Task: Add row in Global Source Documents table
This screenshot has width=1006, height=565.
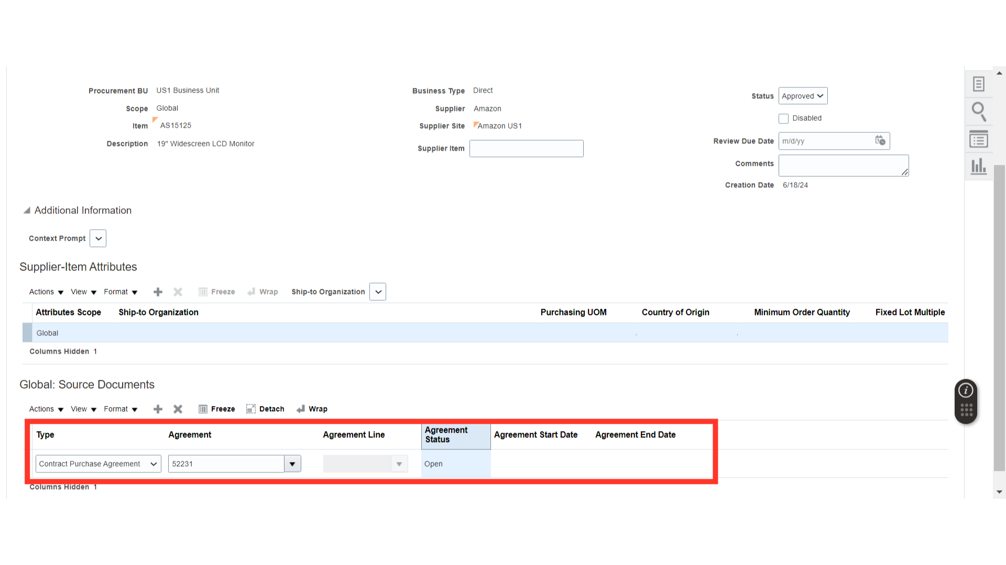Action: 158,409
